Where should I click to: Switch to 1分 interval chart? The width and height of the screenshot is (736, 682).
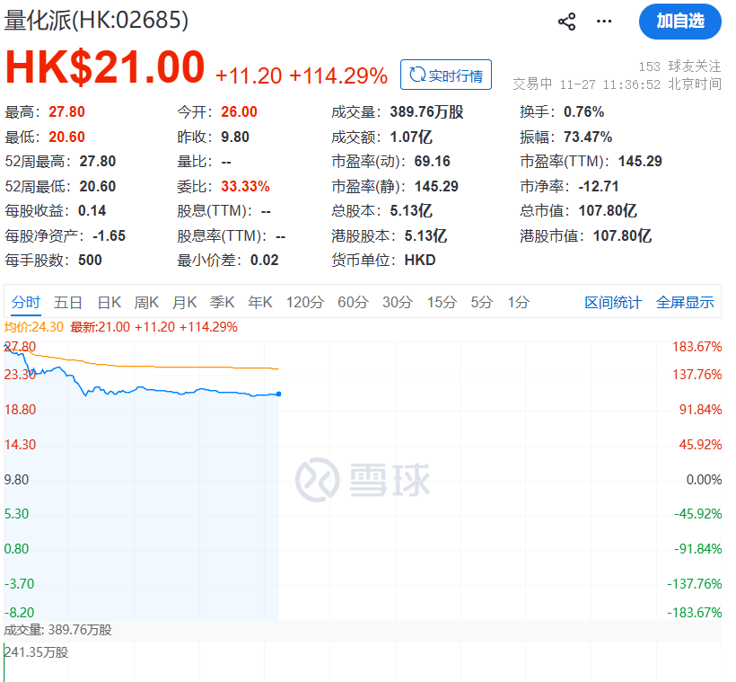(518, 302)
